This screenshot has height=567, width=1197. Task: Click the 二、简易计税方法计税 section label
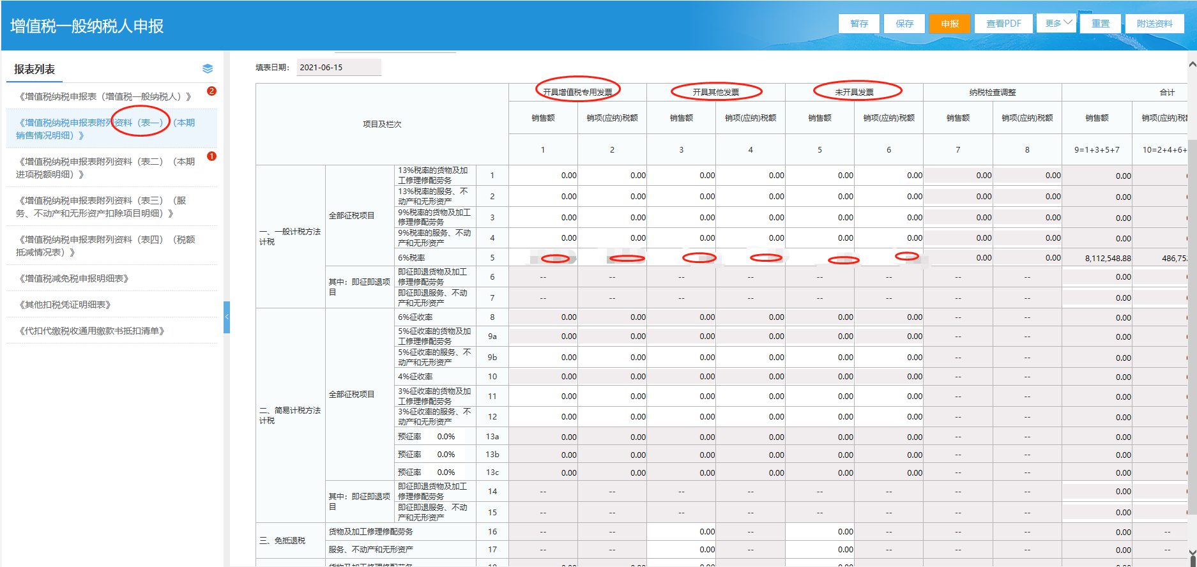coord(290,416)
